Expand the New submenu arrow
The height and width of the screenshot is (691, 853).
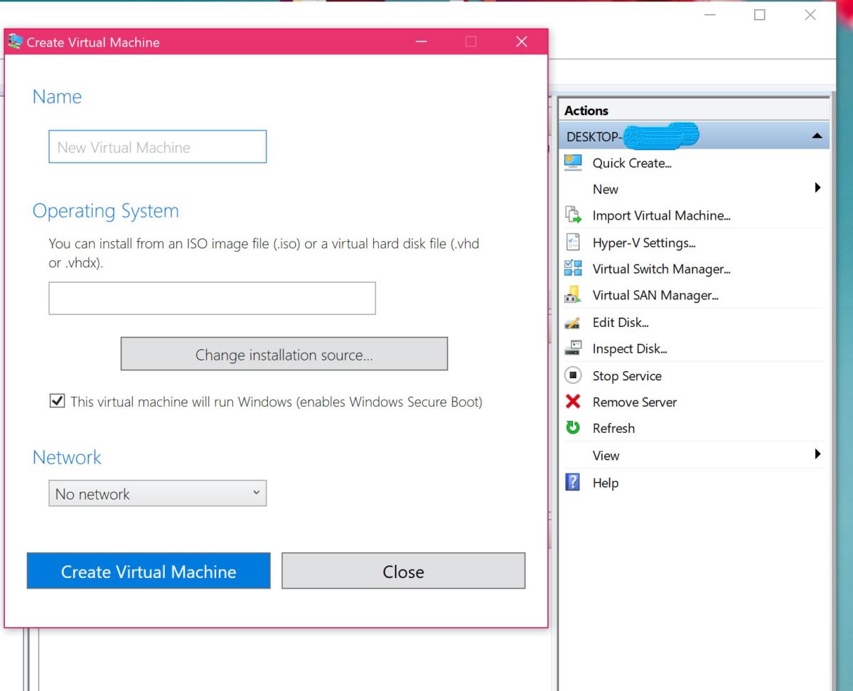coord(817,188)
